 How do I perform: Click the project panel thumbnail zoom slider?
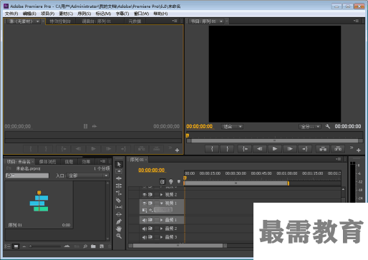click(45, 246)
